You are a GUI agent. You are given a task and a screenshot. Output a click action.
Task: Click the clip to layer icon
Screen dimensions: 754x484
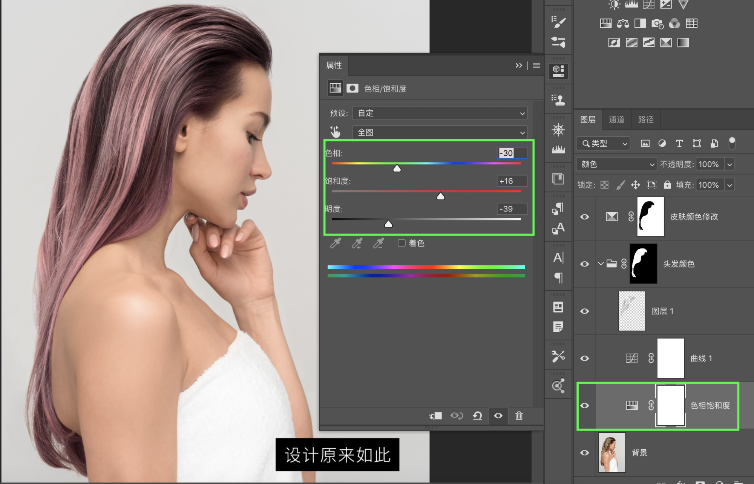click(435, 415)
